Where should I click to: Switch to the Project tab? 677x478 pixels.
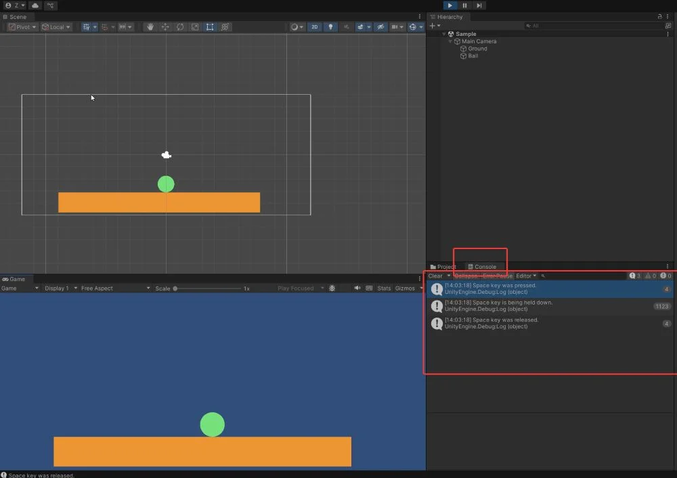pos(443,267)
